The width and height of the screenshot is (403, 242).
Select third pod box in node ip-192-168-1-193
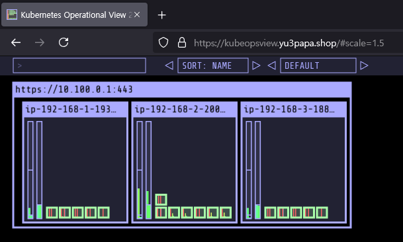tap(77, 213)
